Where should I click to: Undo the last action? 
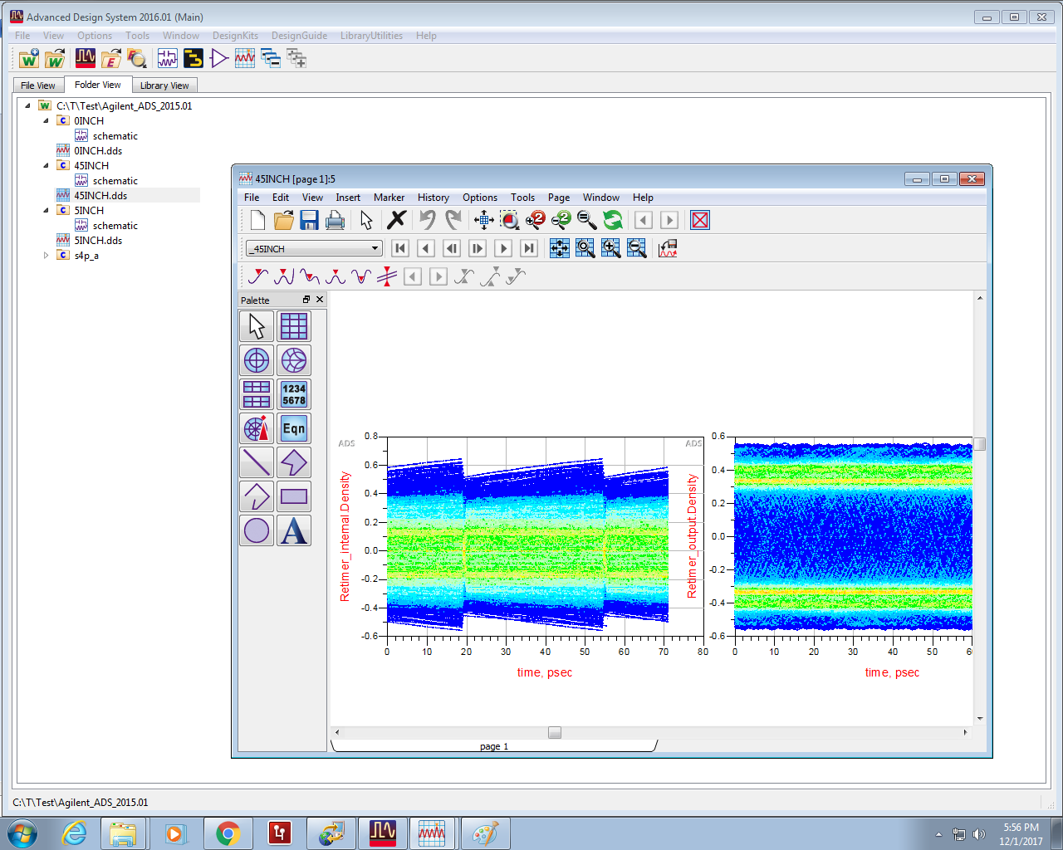(x=427, y=219)
